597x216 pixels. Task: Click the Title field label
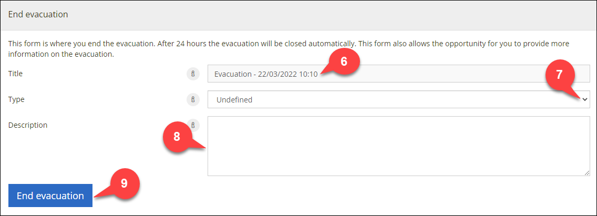[x=15, y=74]
